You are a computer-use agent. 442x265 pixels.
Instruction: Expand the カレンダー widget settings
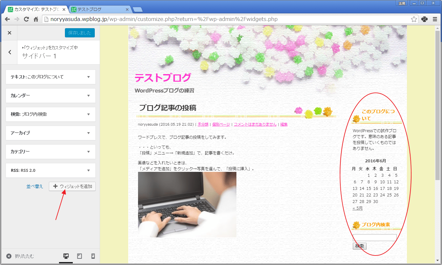click(50, 96)
